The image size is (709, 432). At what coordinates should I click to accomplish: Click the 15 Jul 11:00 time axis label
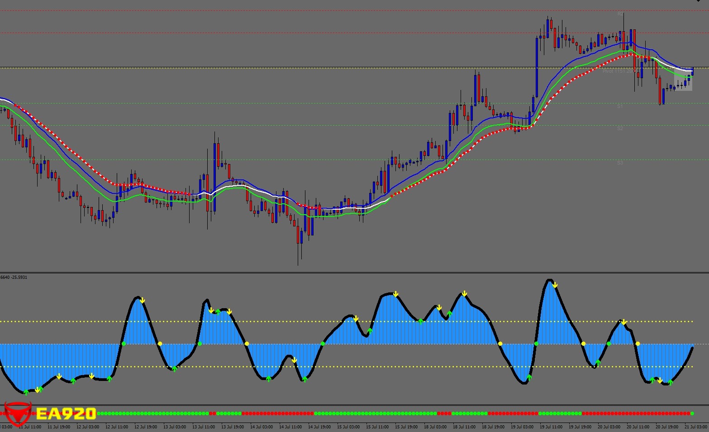377,427
